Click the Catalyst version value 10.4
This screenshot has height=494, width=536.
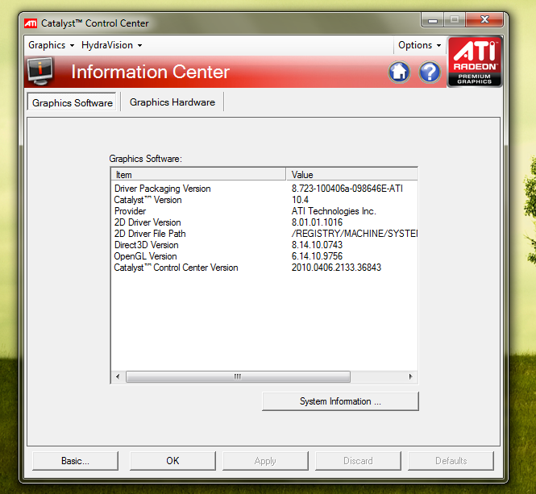[300, 200]
